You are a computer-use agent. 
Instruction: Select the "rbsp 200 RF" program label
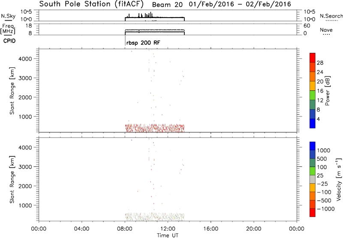(x=143, y=43)
